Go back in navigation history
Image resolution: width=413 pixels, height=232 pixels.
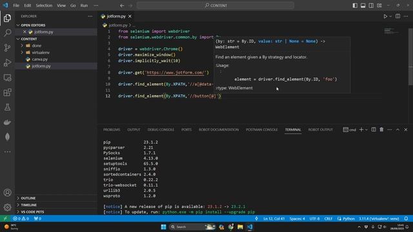(122, 6)
